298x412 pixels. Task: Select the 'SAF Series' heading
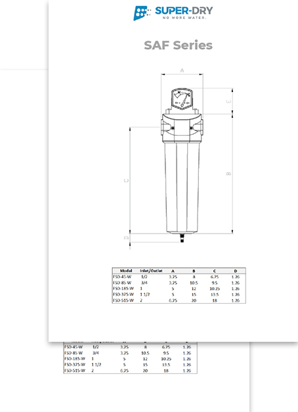(x=178, y=45)
